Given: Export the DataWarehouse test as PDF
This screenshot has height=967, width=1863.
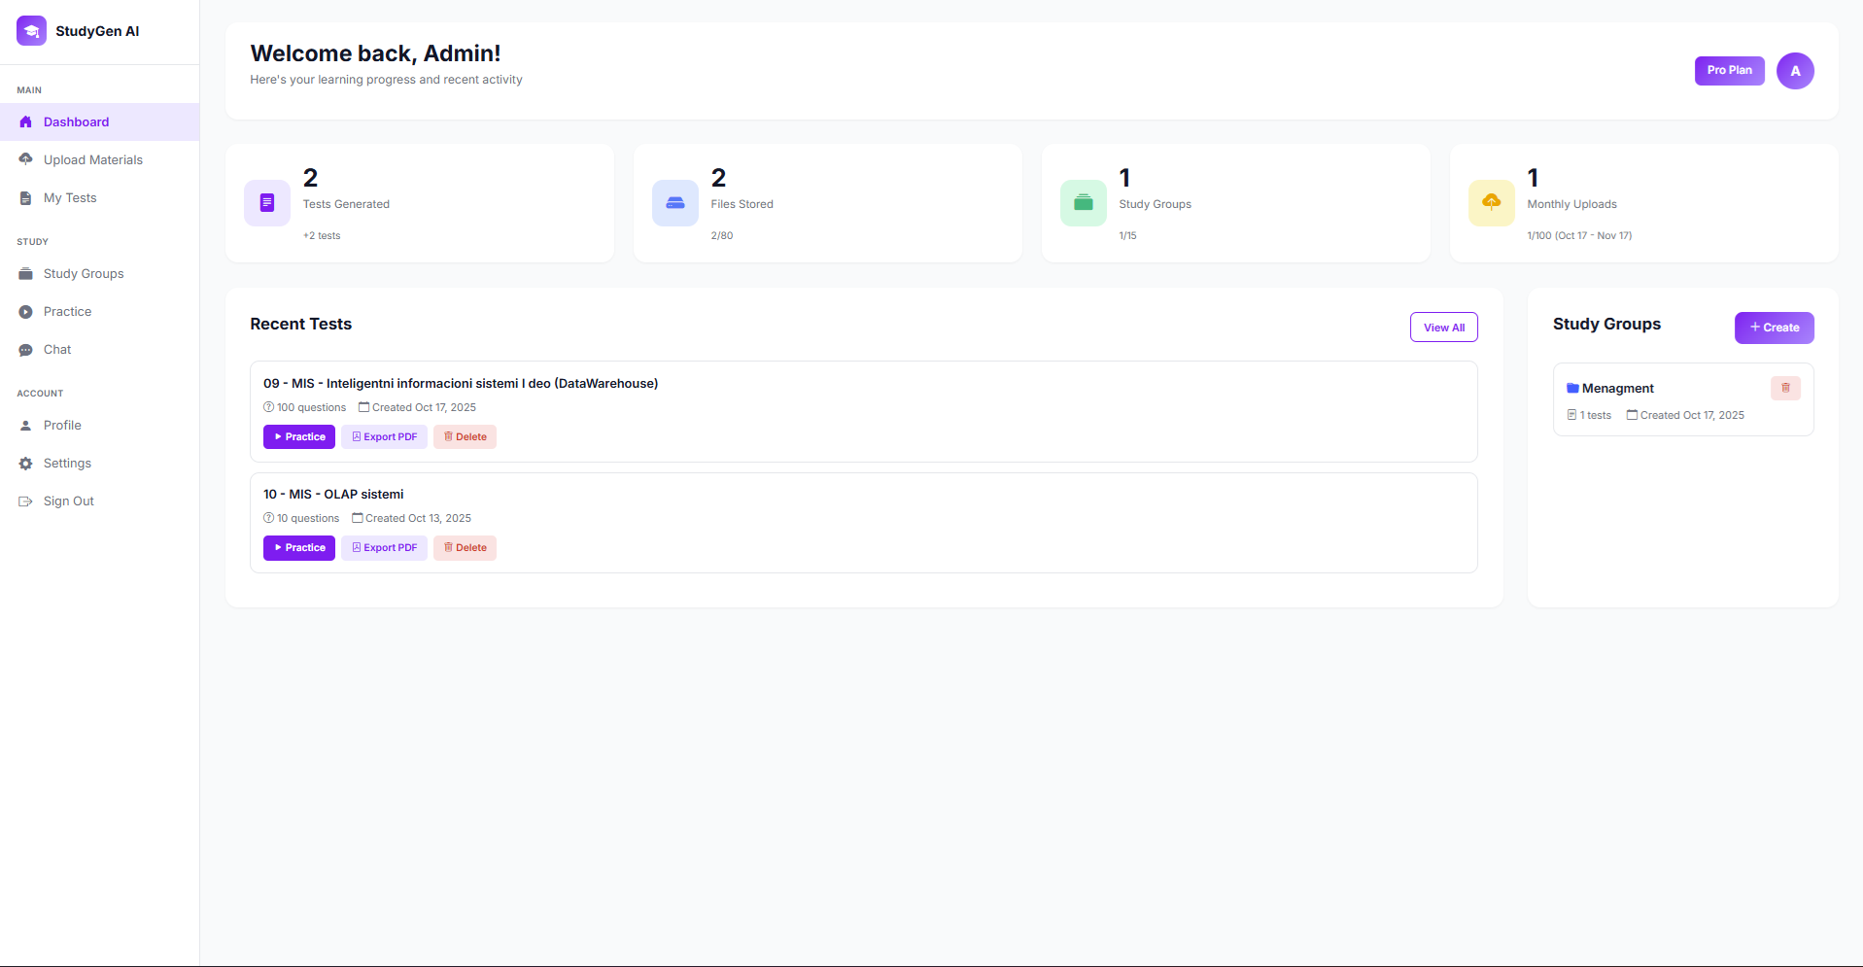Looking at the screenshot, I should click(x=383, y=436).
